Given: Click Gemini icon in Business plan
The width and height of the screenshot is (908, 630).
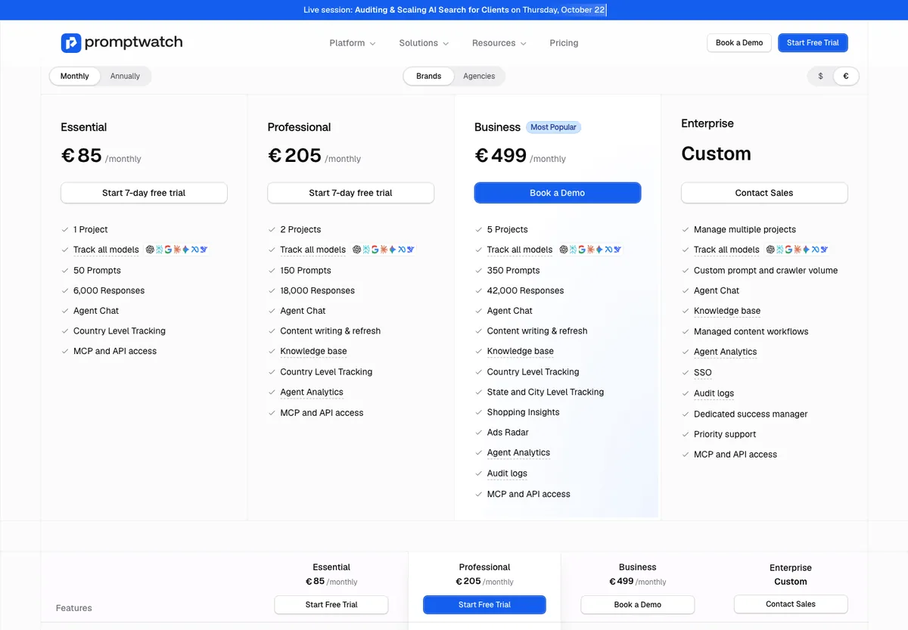Looking at the screenshot, I should pyautogui.click(x=599, y=250).
